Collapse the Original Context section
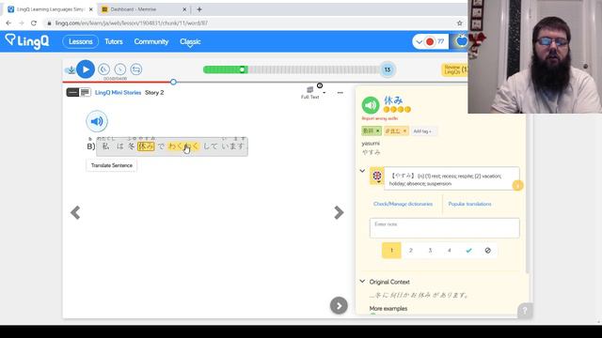The width and height of the screenshot is (602, 338). coord(362,282)
